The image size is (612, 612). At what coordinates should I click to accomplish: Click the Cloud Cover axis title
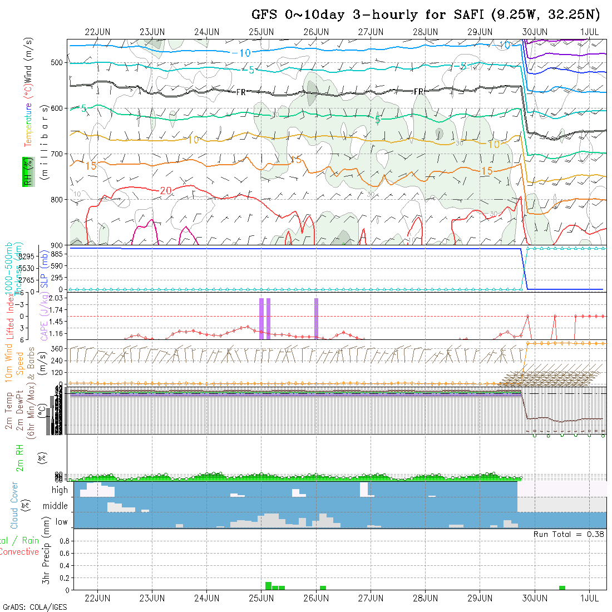click(14, 505)
